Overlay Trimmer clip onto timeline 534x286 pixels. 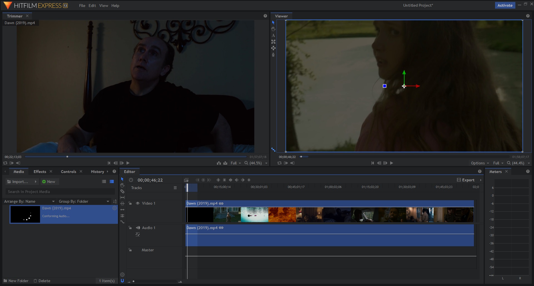coord(225,163)
